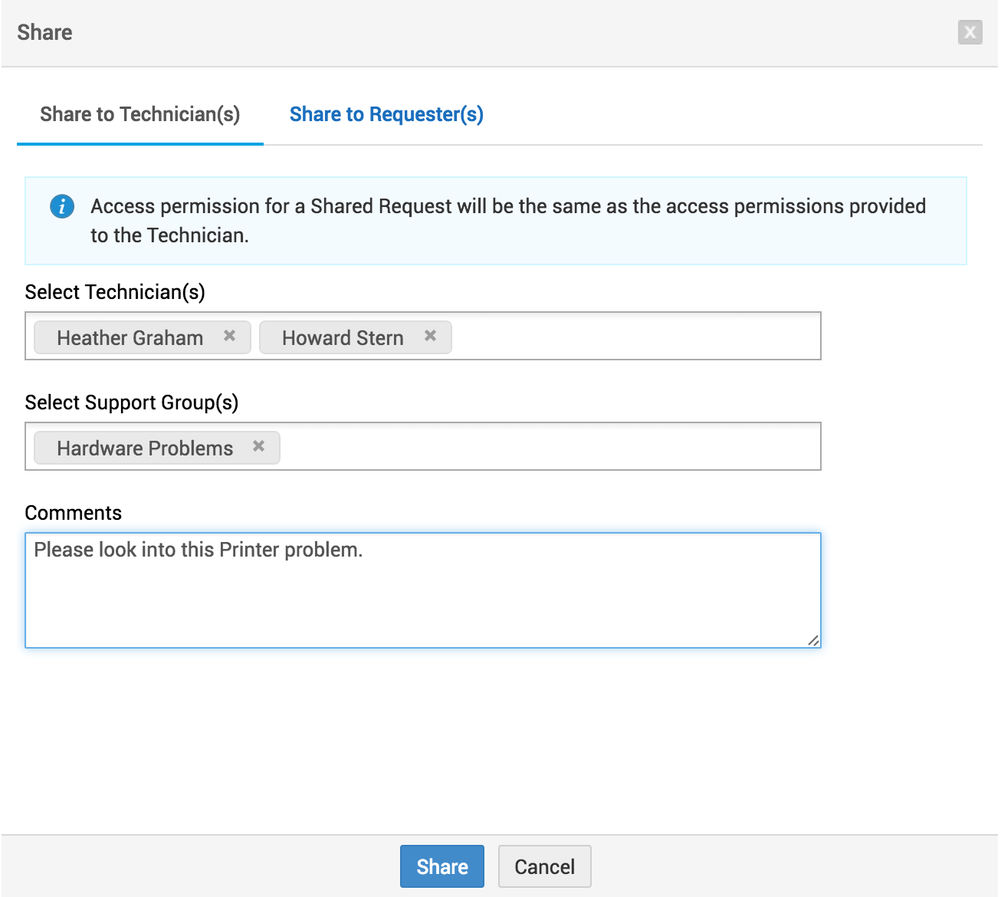Viewport: 1001px width, 897px height.
Task: Switch to Share to Requester(s) tab
Action: pos(386,114)
